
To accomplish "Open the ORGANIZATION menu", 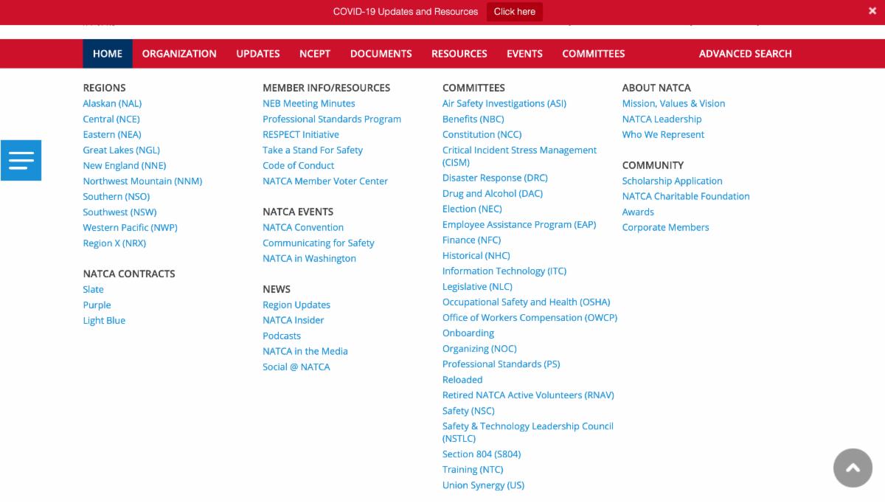I will point(179,54).
